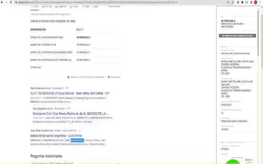Image resolution: width=263 pixels, height=164 pixels.
Task: Click 'Jurídica' value in side panel
Action: coord(225,129)
